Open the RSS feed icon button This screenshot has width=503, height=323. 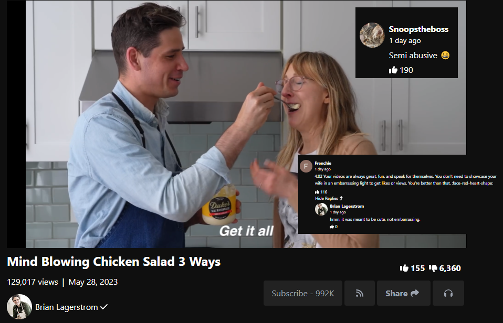[359, 293]
